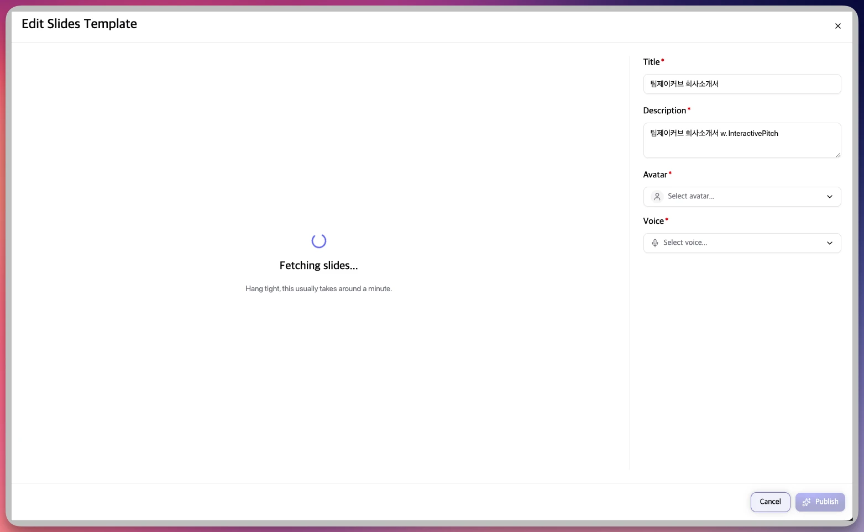Click the Title field label

[651, 62]
